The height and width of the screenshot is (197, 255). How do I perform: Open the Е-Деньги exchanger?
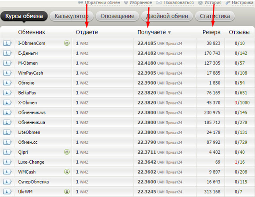tap(28, 53)
